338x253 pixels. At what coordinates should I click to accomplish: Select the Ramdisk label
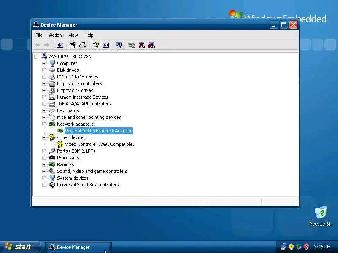65,164
